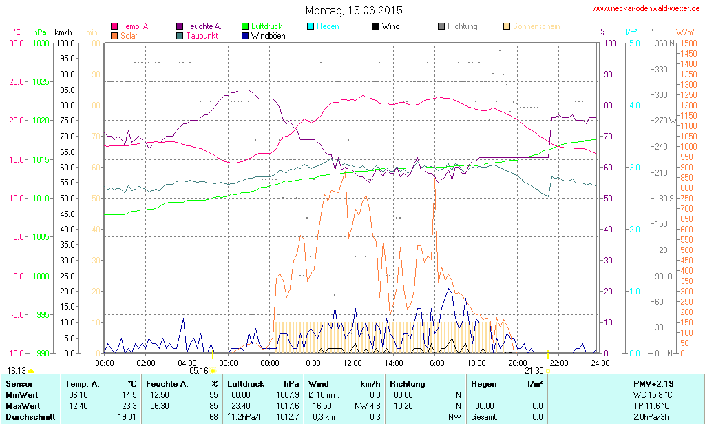Click the black Wind legend square
Image resolution: width=705 pixels, height=424 pixels.
click(x=376, y=26)
